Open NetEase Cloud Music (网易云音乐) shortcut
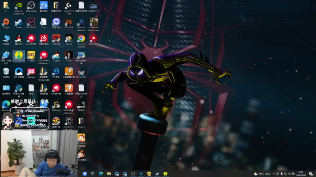 (43, 40)
